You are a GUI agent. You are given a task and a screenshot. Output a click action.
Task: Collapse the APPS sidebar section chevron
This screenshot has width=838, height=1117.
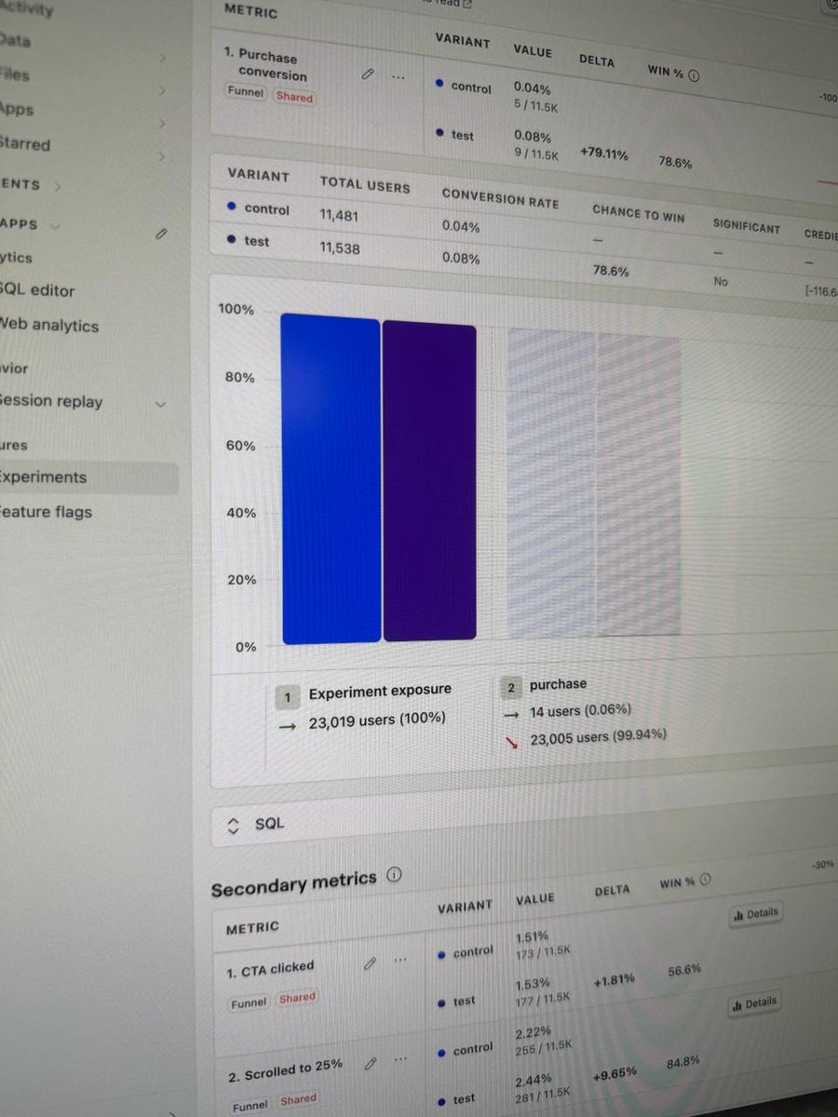54,225
